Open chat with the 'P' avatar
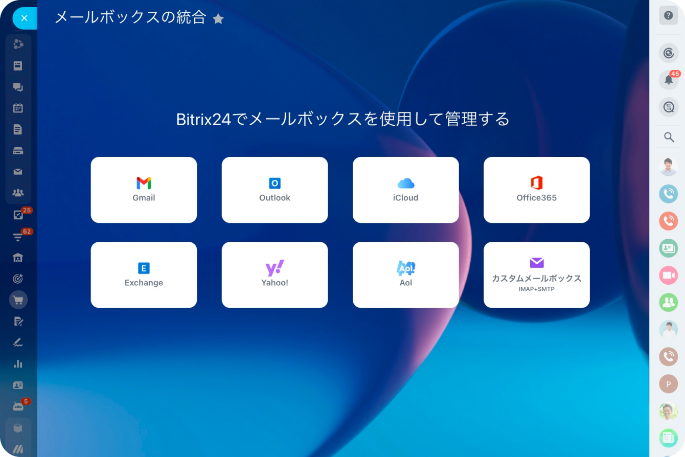This screenshot has height=457, width=685. (x=668, y=383)
